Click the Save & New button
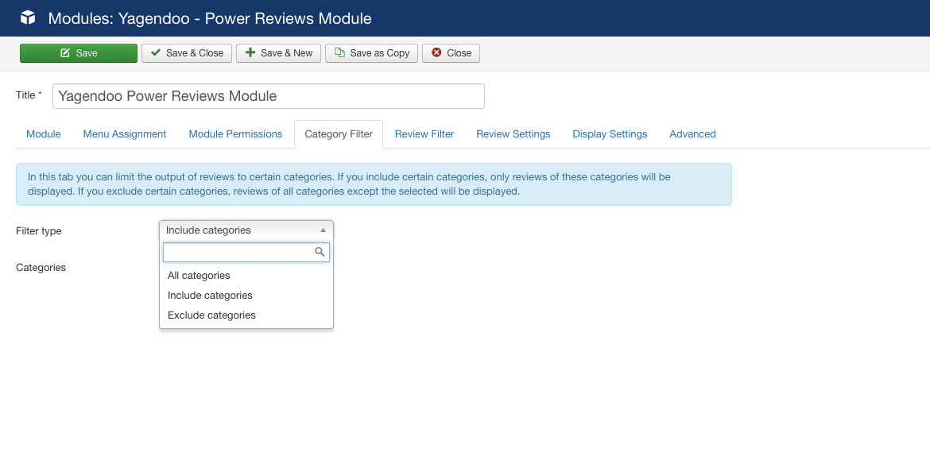The width and height of the screenshot is (930, 472). pyautogui.click(x=278, y=53)
